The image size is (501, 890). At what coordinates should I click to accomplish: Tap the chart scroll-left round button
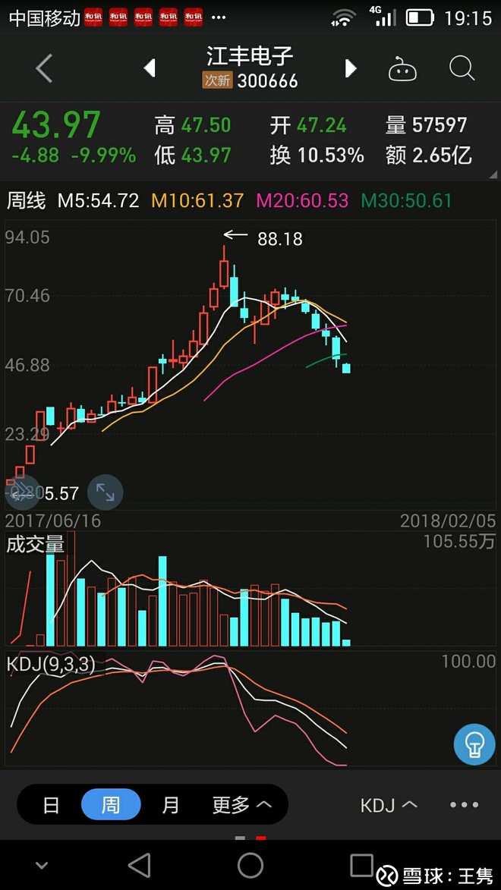pyautogui.click(x=21, y=492)
